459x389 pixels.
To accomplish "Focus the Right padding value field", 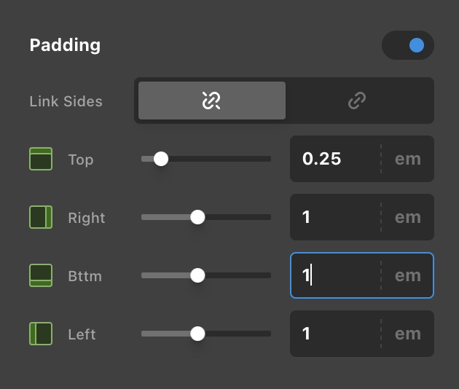I will (x=335, y=217).
